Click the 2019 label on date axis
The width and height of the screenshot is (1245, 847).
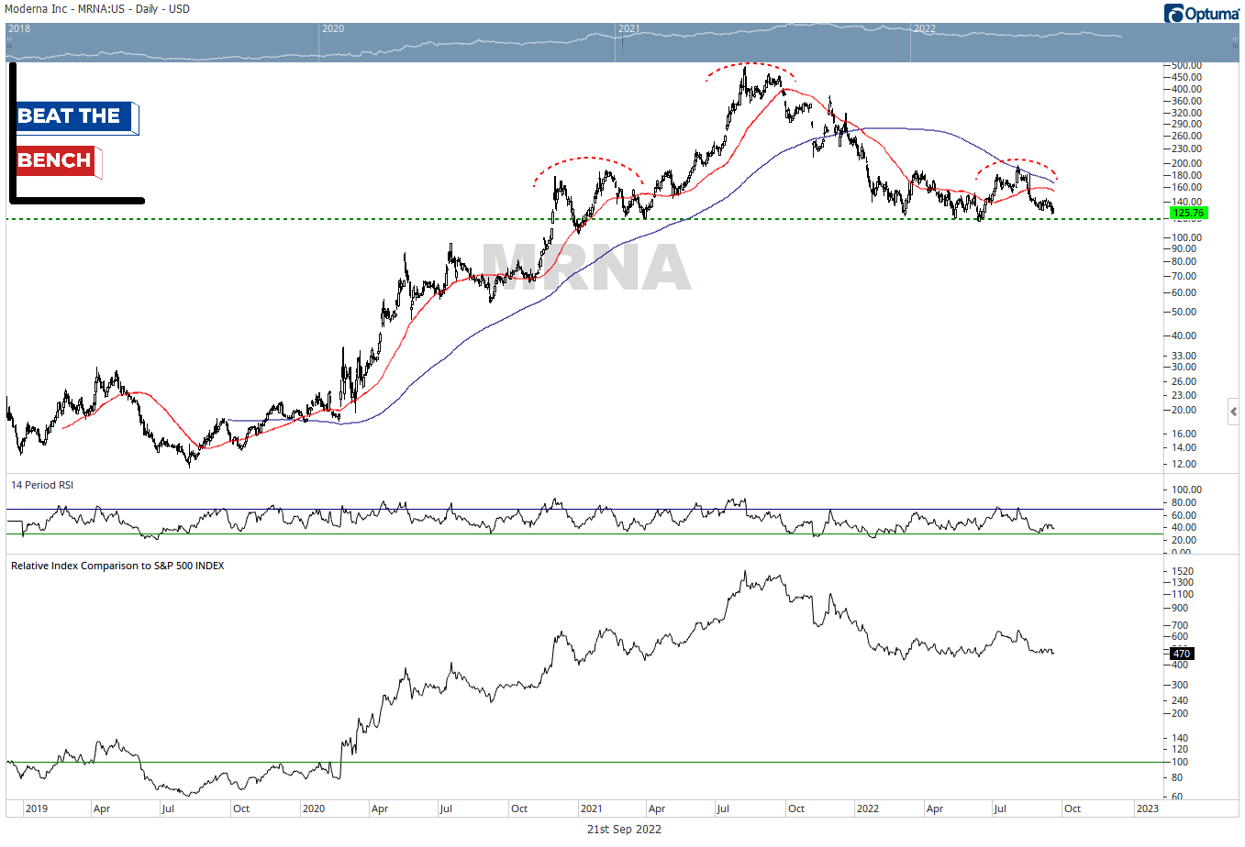tap(37, 808)
